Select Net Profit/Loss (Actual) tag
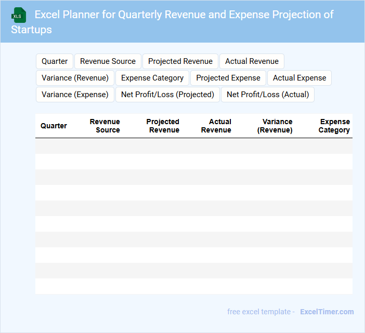The image size is (365, 333). (x=268, y=95)
